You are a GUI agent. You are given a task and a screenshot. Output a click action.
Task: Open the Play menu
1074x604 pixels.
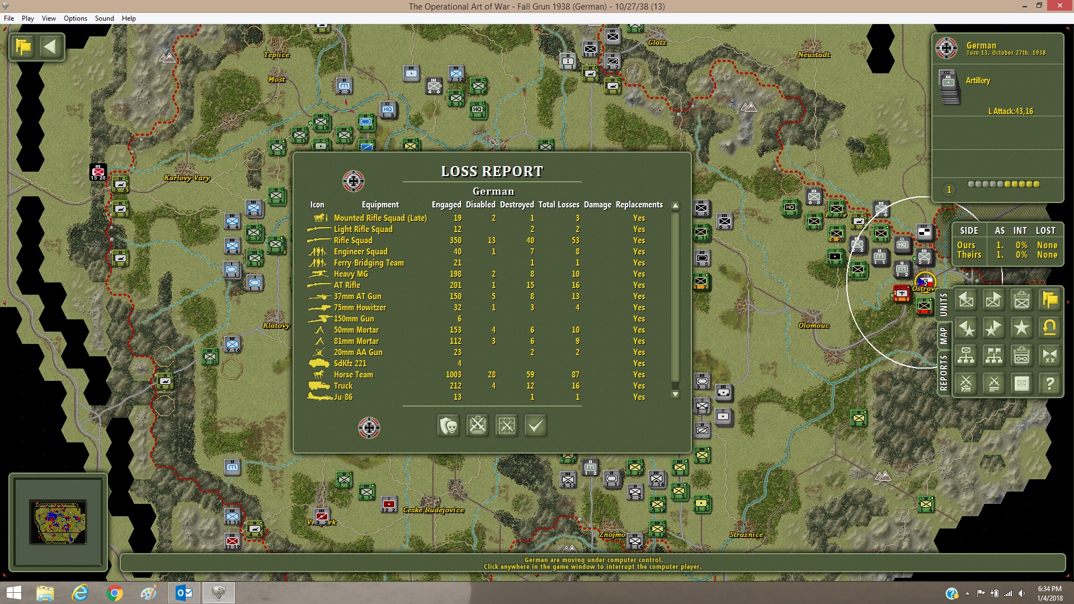[x=28, y=18]
